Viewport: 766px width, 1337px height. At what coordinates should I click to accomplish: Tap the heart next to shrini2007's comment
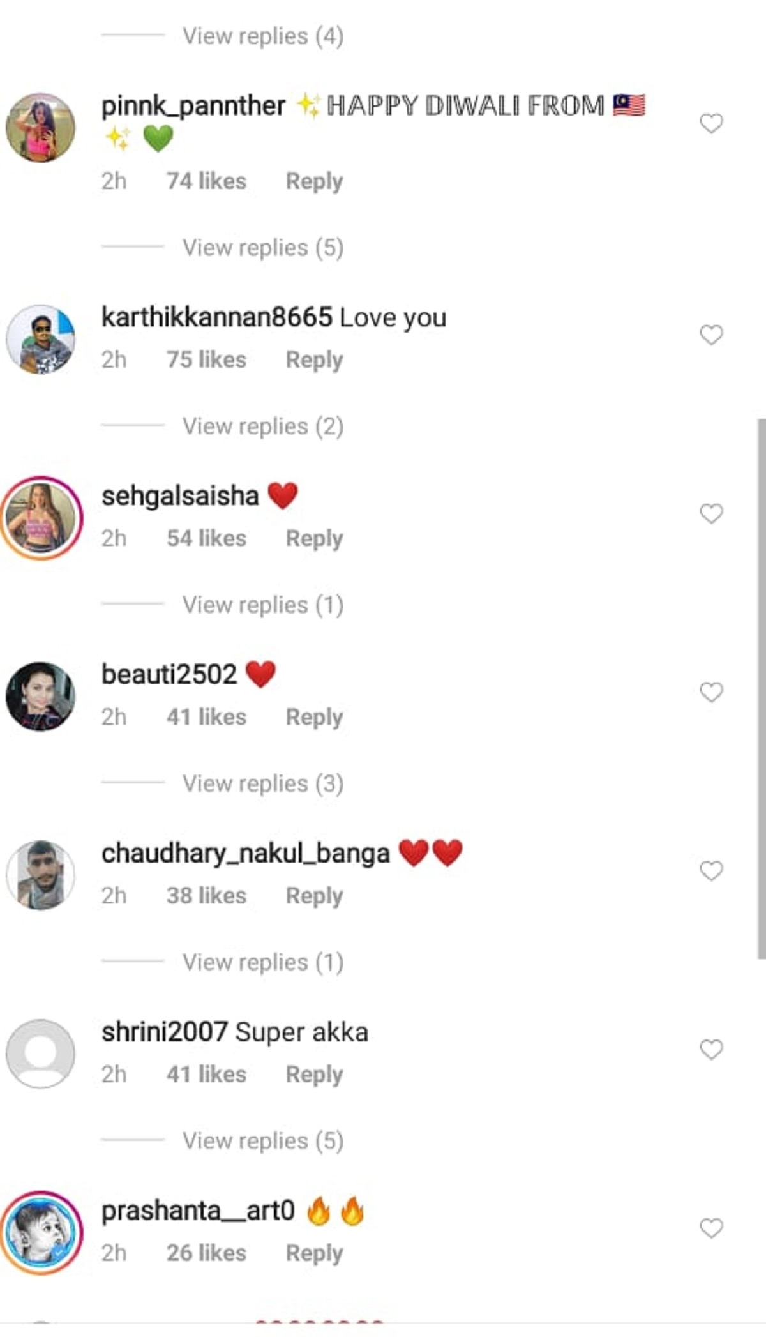[x=711, y=1050]
